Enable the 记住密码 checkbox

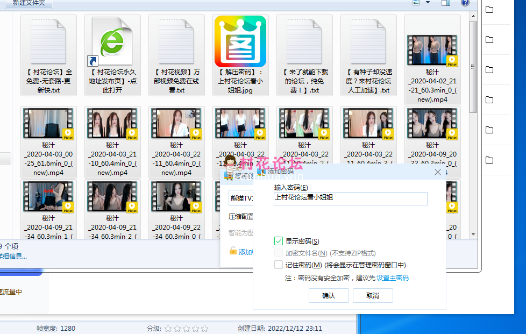[278, 265]
